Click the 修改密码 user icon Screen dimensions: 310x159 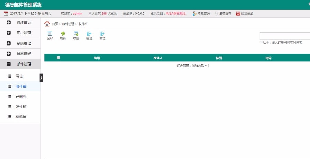click(x=194, y=13)
